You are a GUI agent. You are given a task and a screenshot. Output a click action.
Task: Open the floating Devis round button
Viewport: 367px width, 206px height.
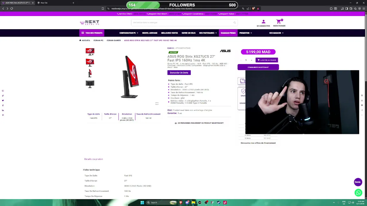point(358,182)
